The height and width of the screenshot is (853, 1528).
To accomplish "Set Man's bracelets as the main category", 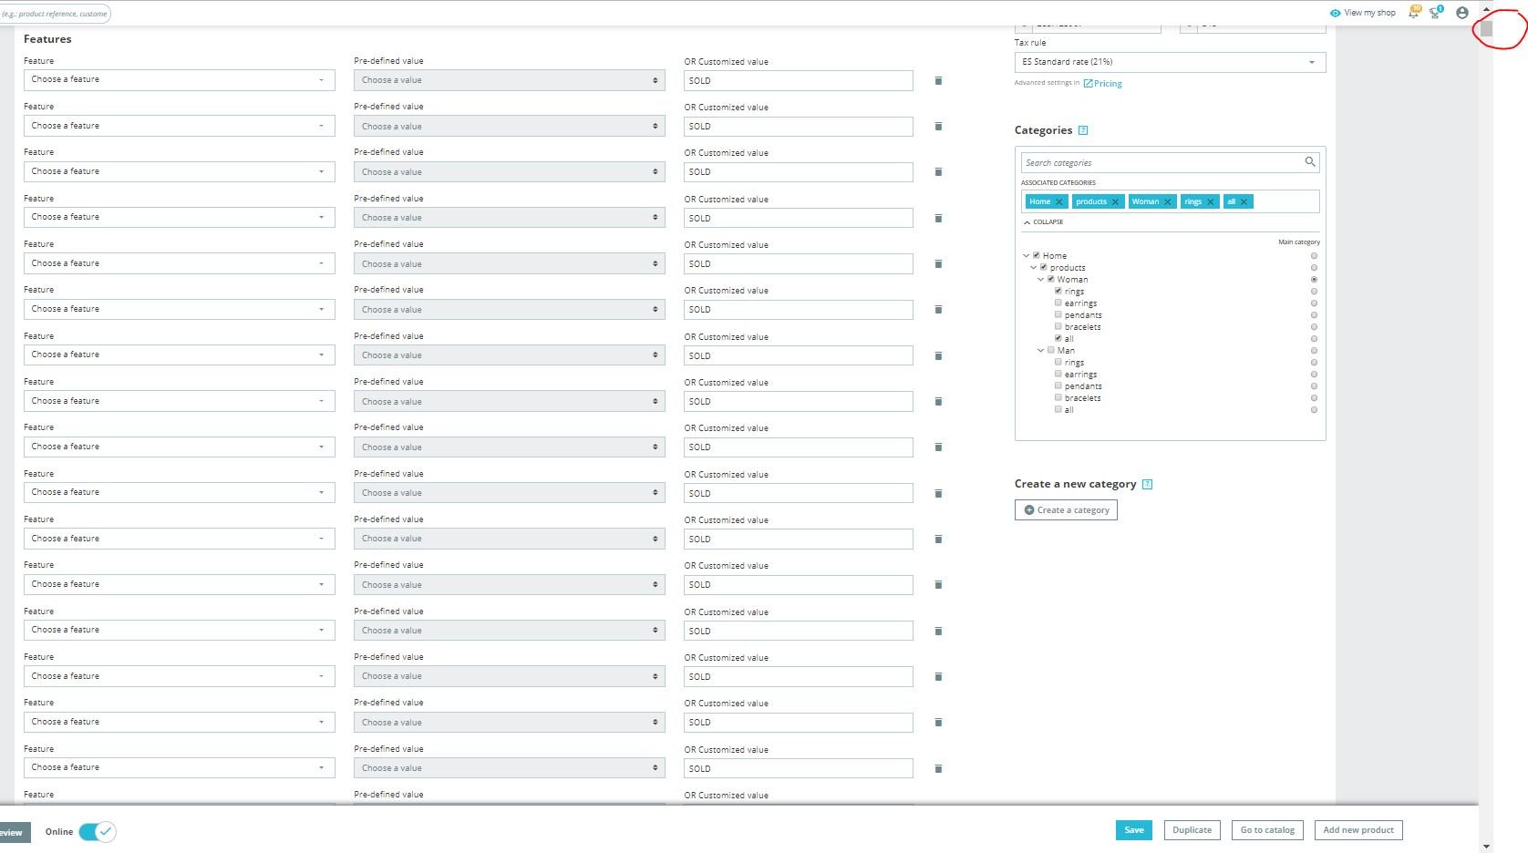I will point(1314,398).
